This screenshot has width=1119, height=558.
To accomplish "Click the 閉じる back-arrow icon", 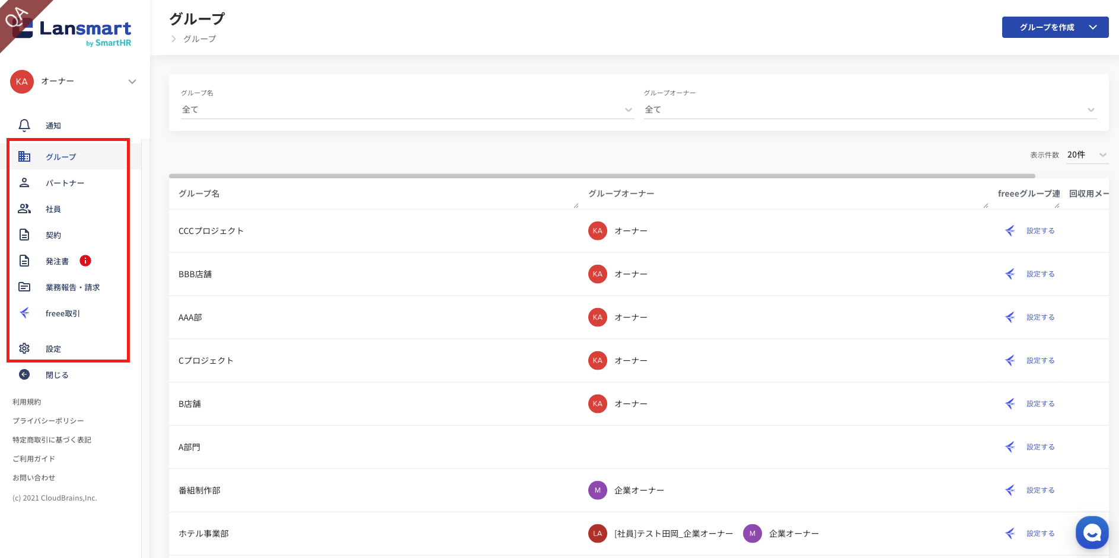I will 24,374.
